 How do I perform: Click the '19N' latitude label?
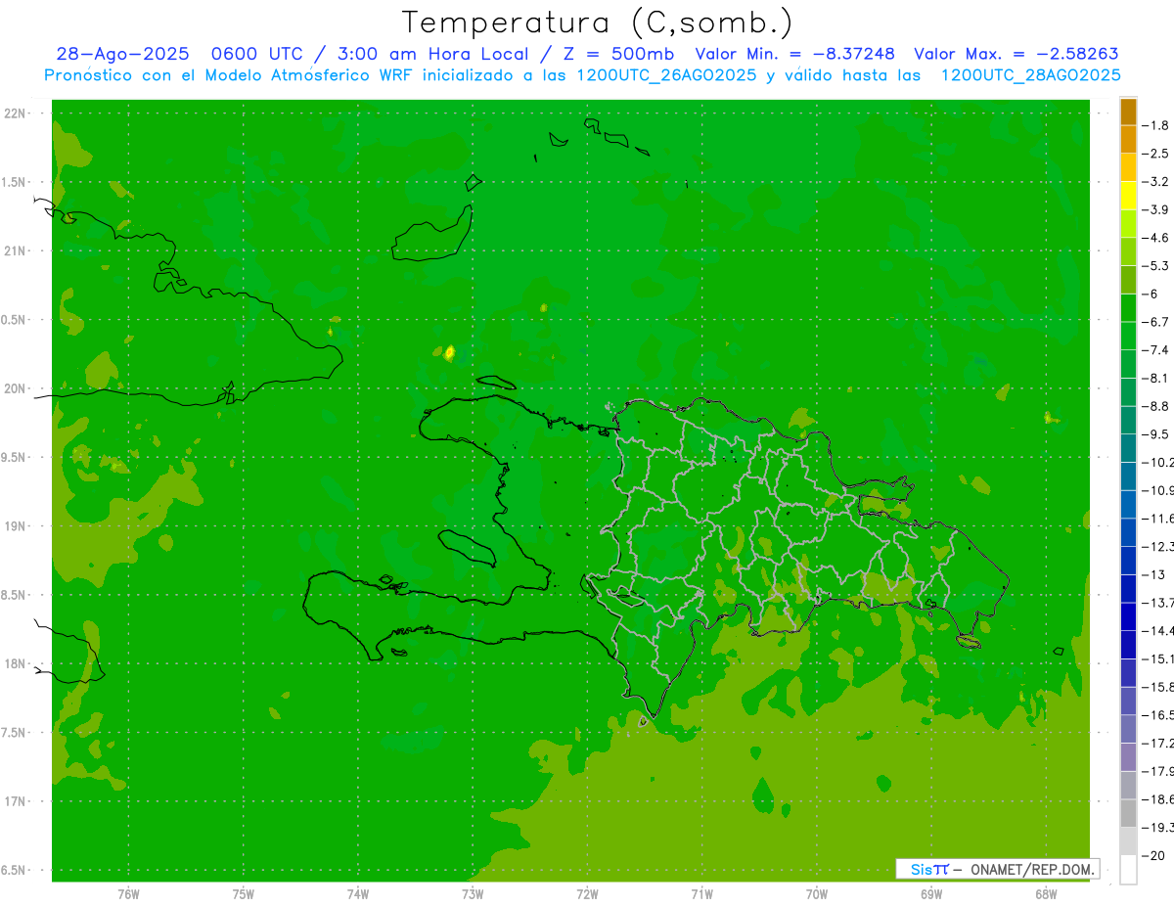(15, 526)
